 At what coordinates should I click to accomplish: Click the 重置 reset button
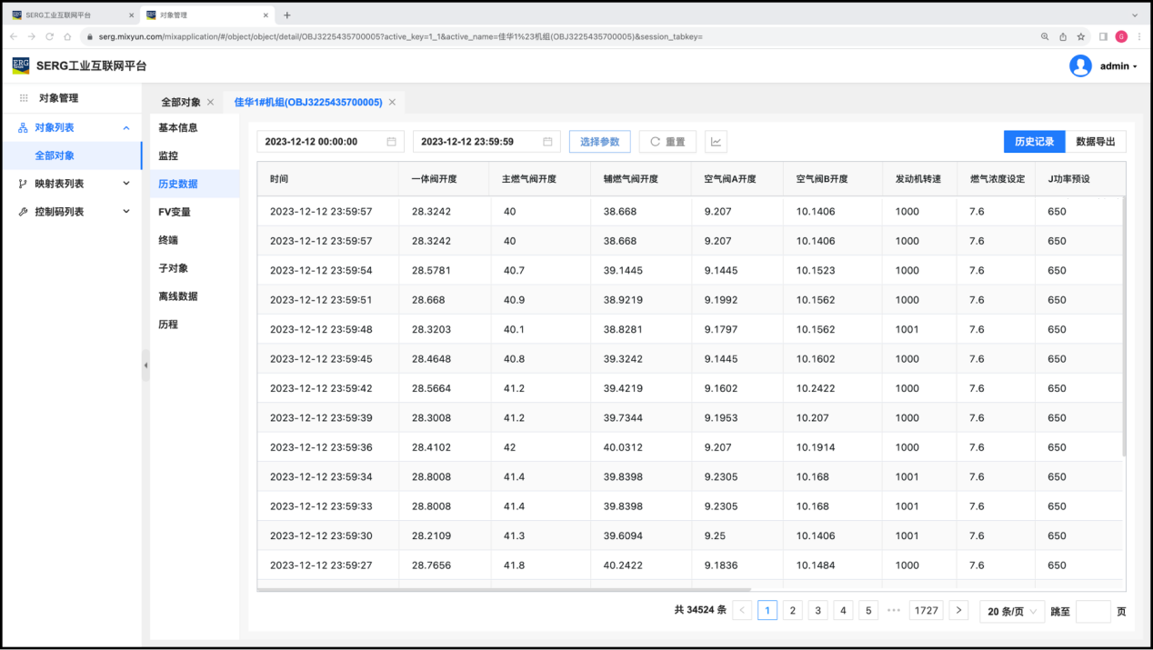667,142
